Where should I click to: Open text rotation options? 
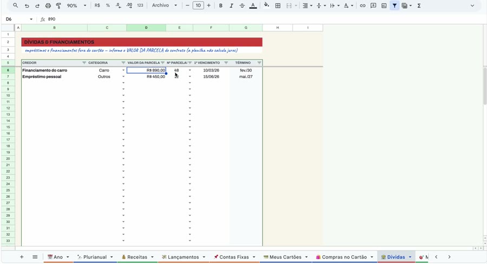348,5
